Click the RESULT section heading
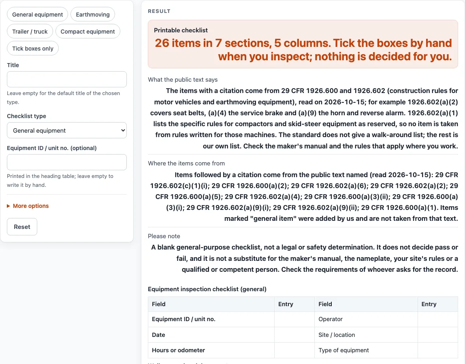 (x=159, y=11)
